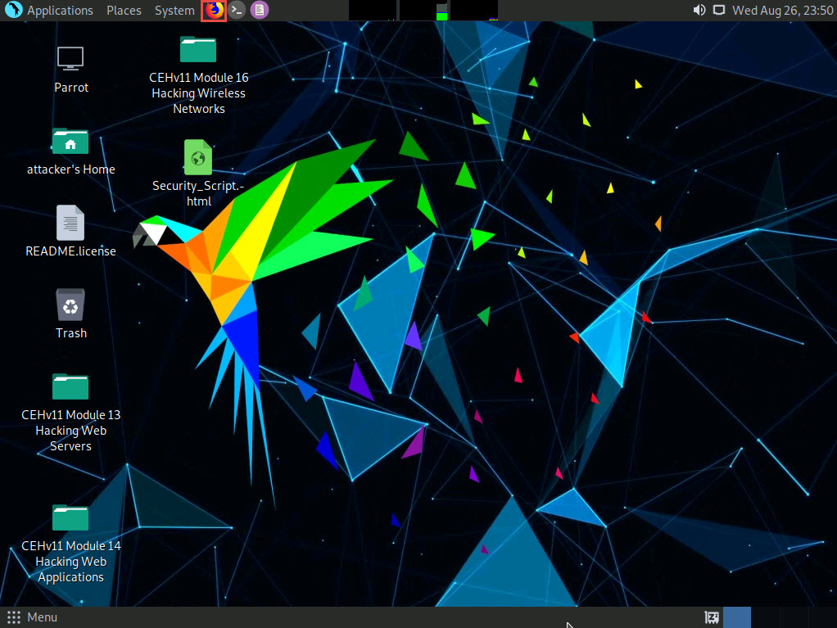Open the Places menu
This screenshot has height=628, width=837.
click(124, 11)
